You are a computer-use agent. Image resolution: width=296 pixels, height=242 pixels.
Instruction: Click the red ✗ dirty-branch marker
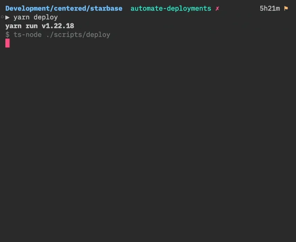pos(217,8)
